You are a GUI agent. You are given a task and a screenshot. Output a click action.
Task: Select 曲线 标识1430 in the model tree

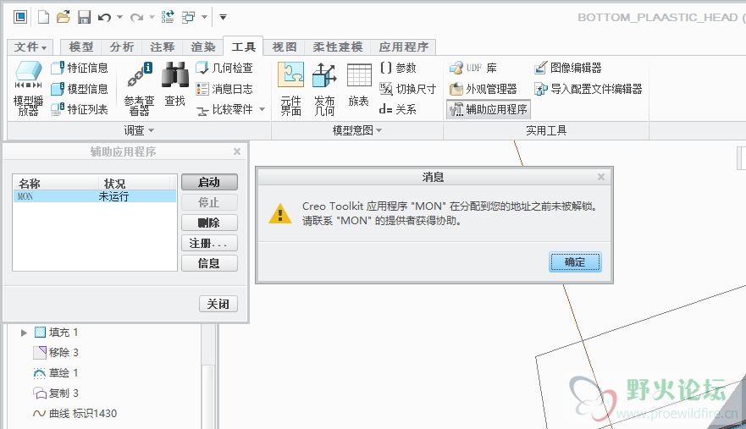(75, 413)
